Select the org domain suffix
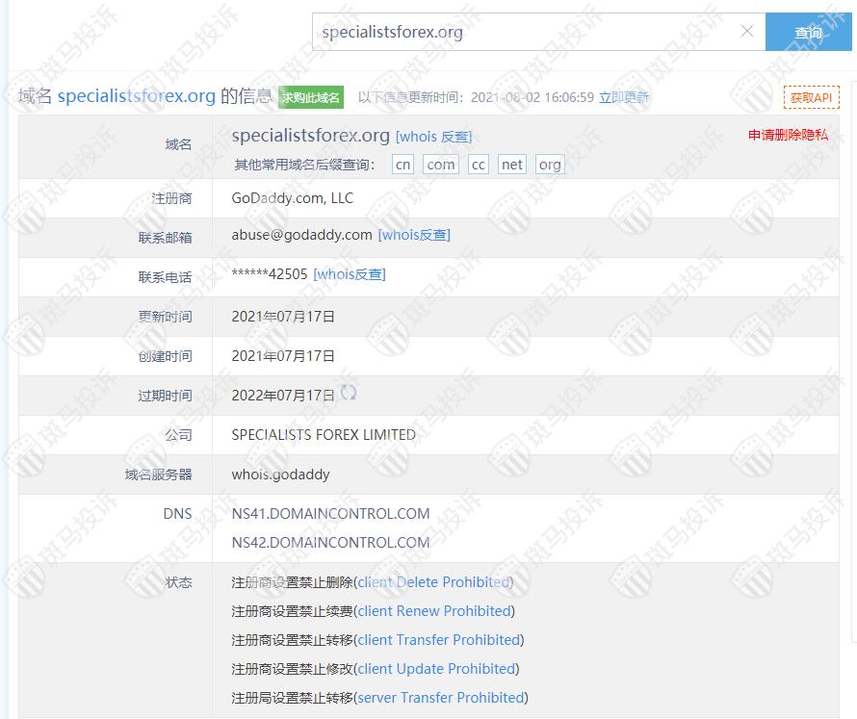 [x=550, y=165]
